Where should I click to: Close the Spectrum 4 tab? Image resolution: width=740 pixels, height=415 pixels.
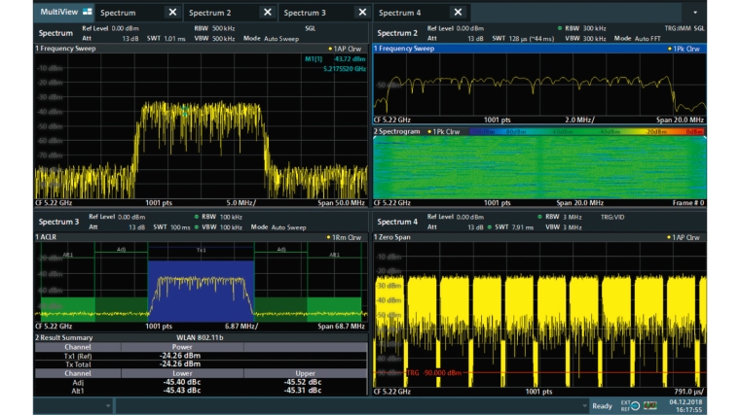click(459, 13)
